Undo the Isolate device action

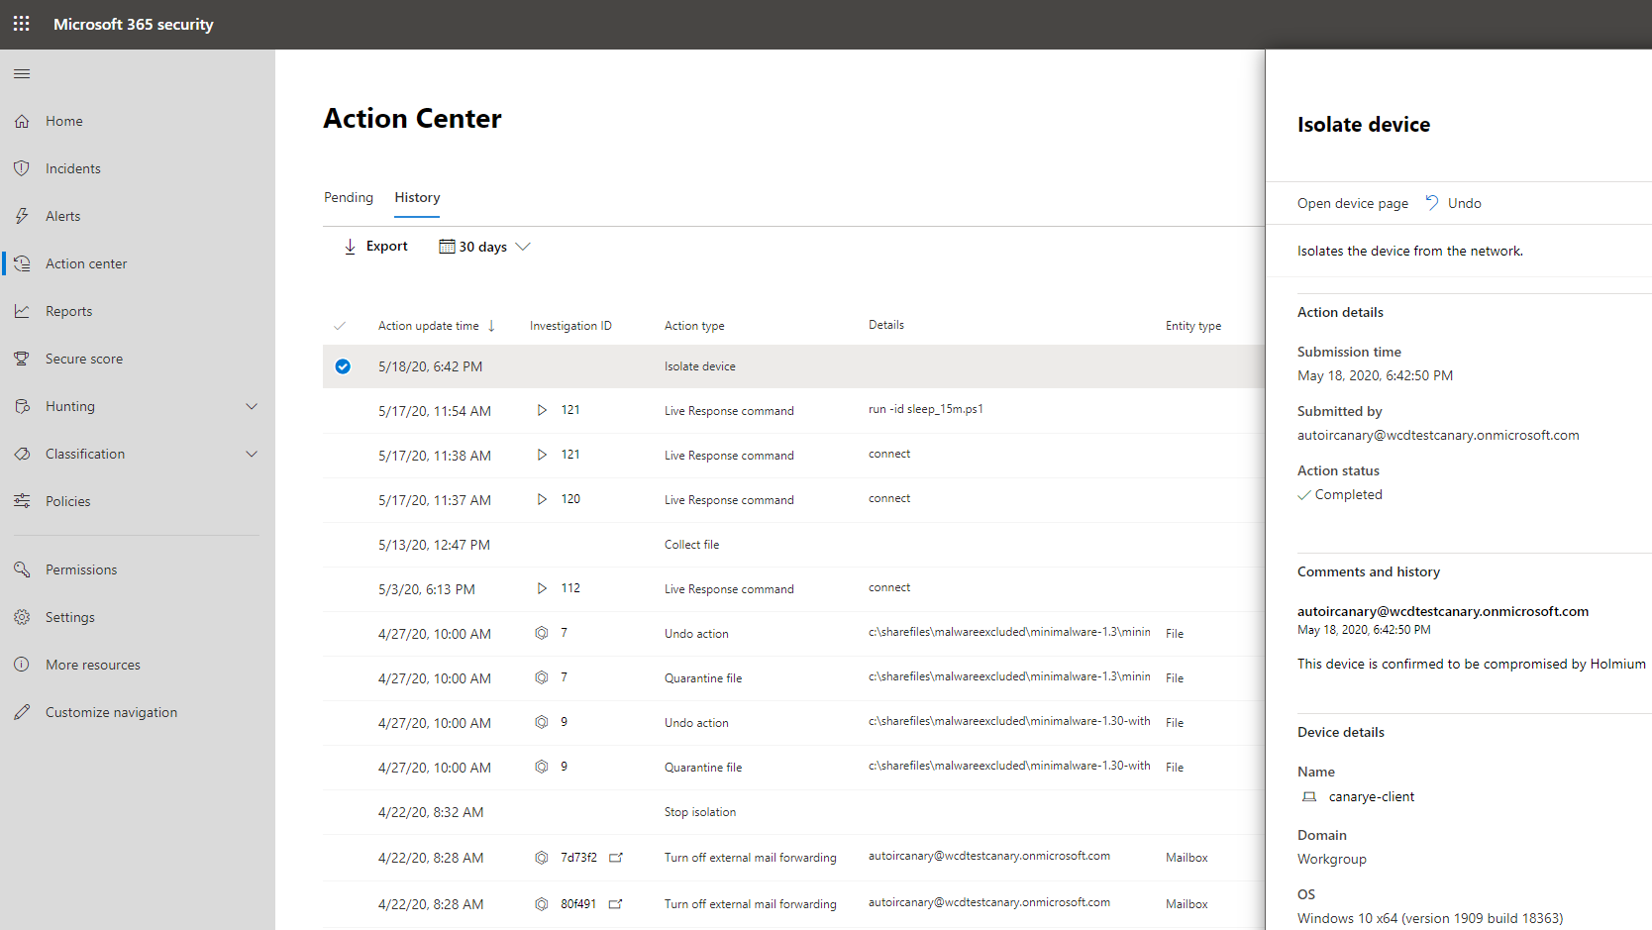point(1453,202)
